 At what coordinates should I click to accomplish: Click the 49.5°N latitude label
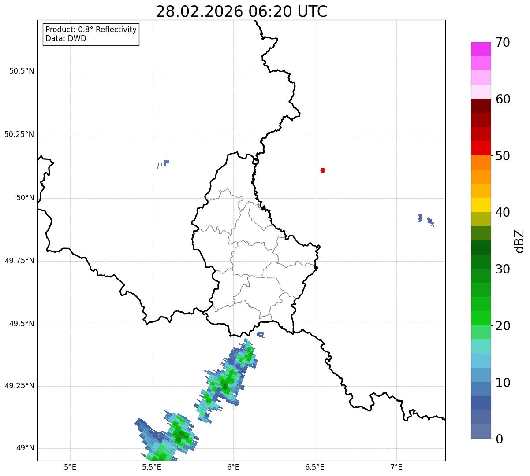[22, 324]
